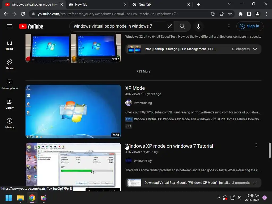Visit the WellMadGuy channel name
The height and width of the screenshot is (204, 272).
(x=143, y=161)
